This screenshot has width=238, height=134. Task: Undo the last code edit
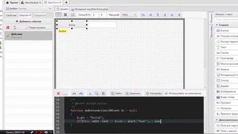(74, 93)
